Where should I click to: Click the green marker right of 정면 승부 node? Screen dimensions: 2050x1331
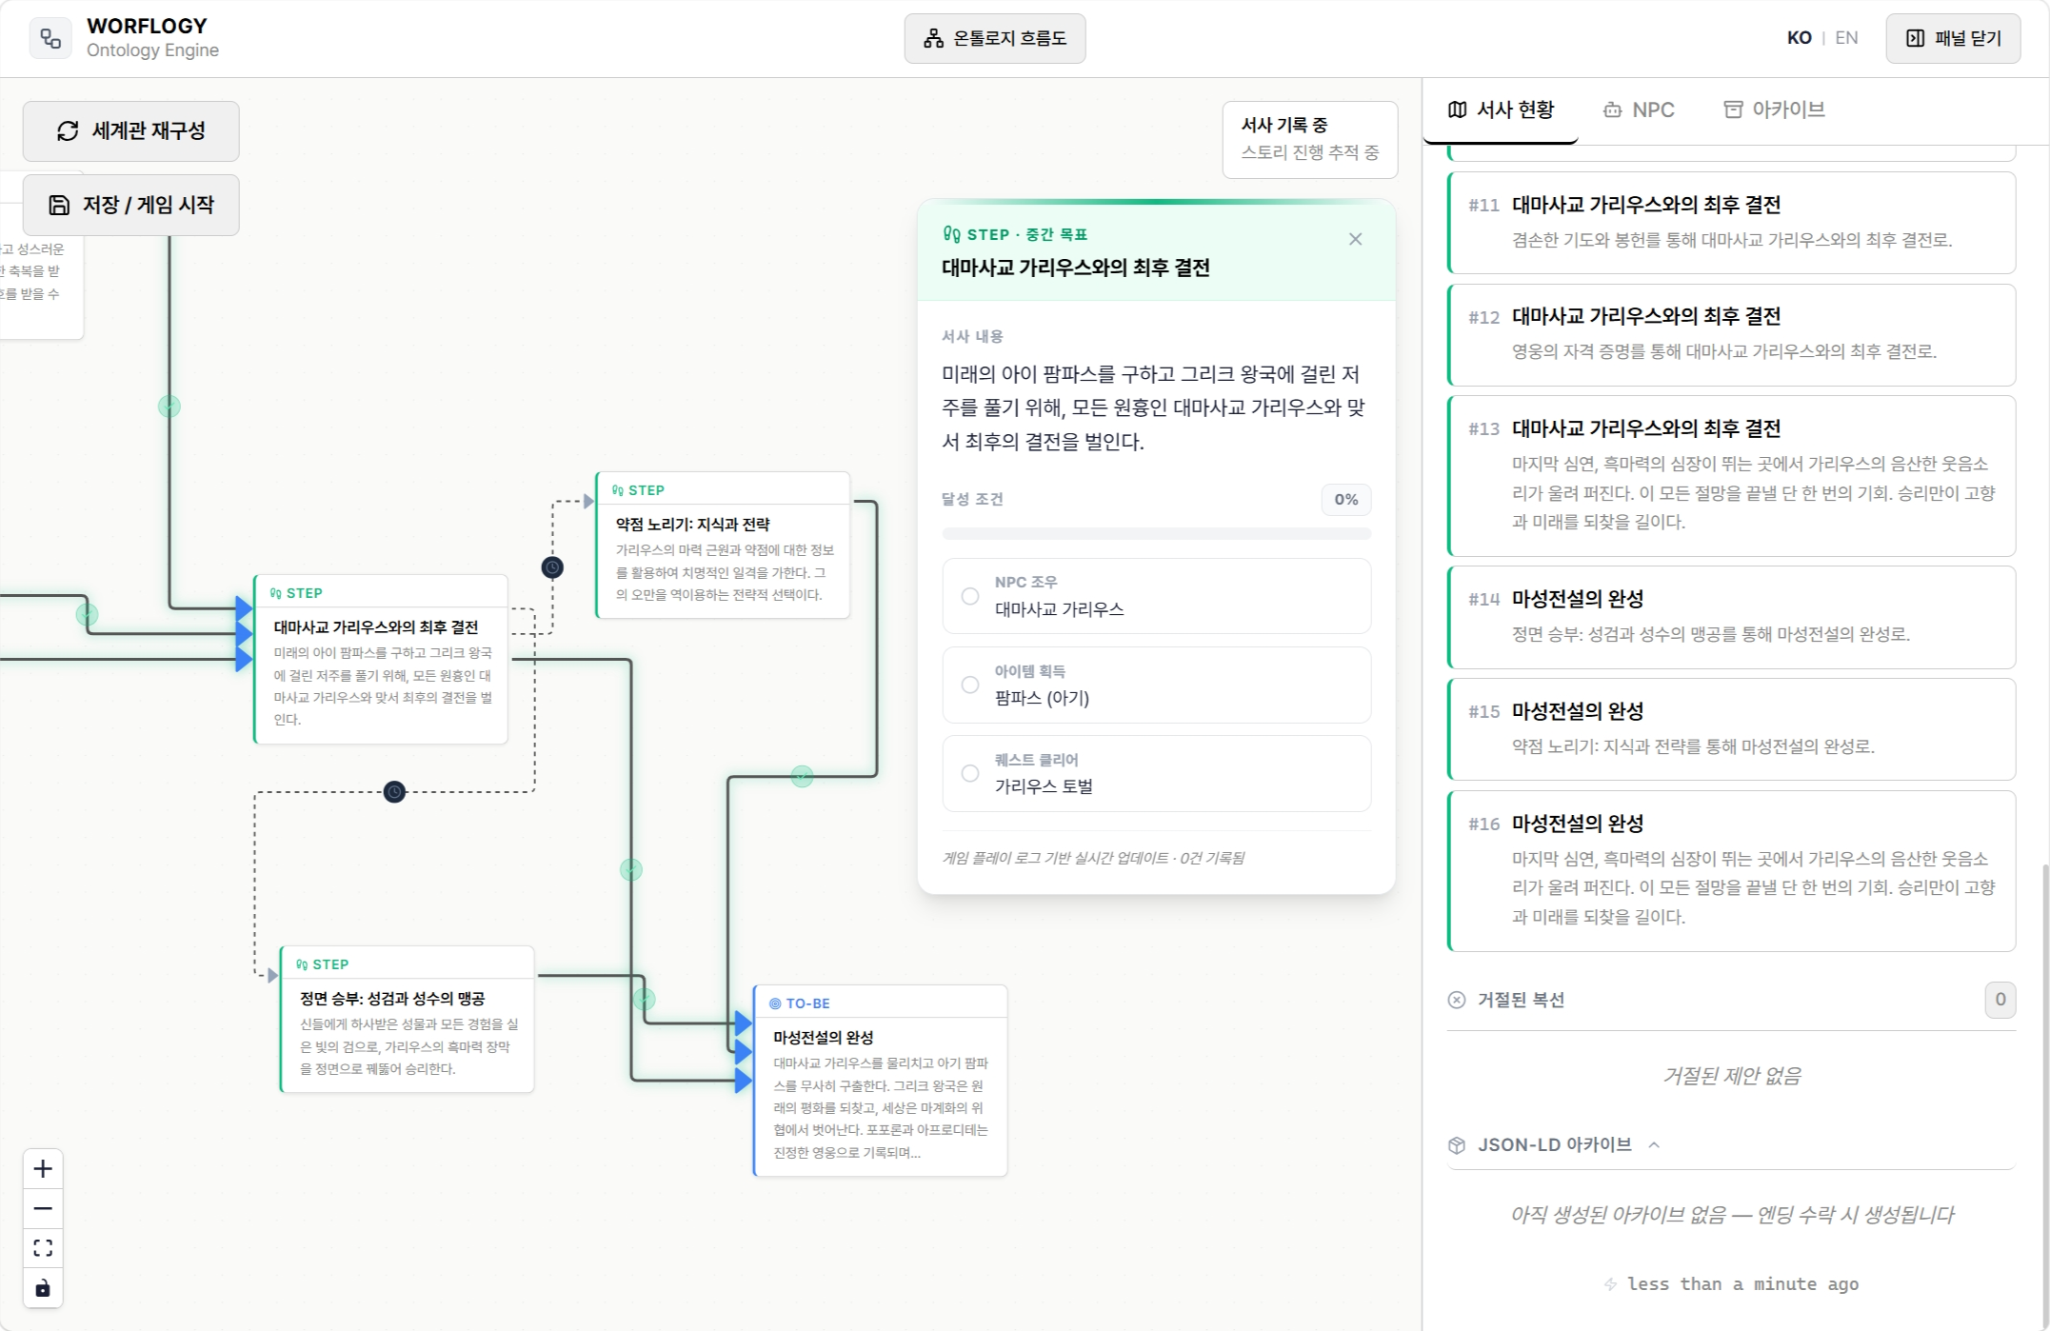tap(645, 999)
